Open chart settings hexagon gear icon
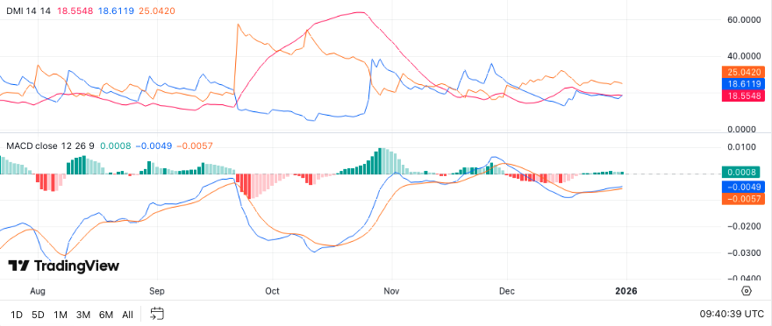This screenshot has width=772, height=326. (x=747, y=291)
